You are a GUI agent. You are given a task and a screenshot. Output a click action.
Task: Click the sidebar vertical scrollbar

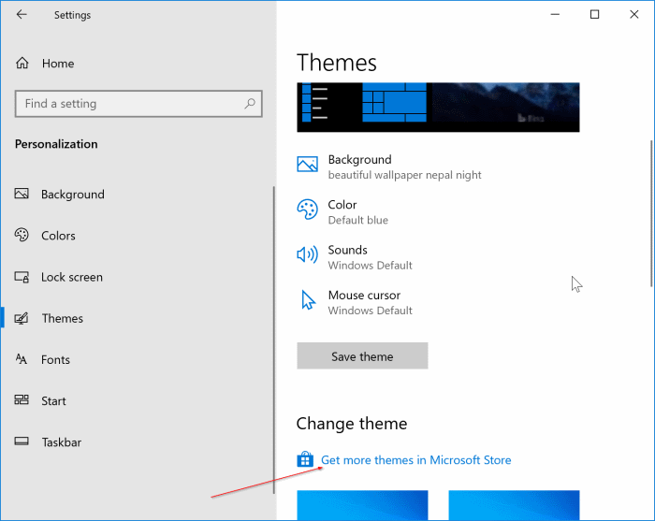pos(274,340)
